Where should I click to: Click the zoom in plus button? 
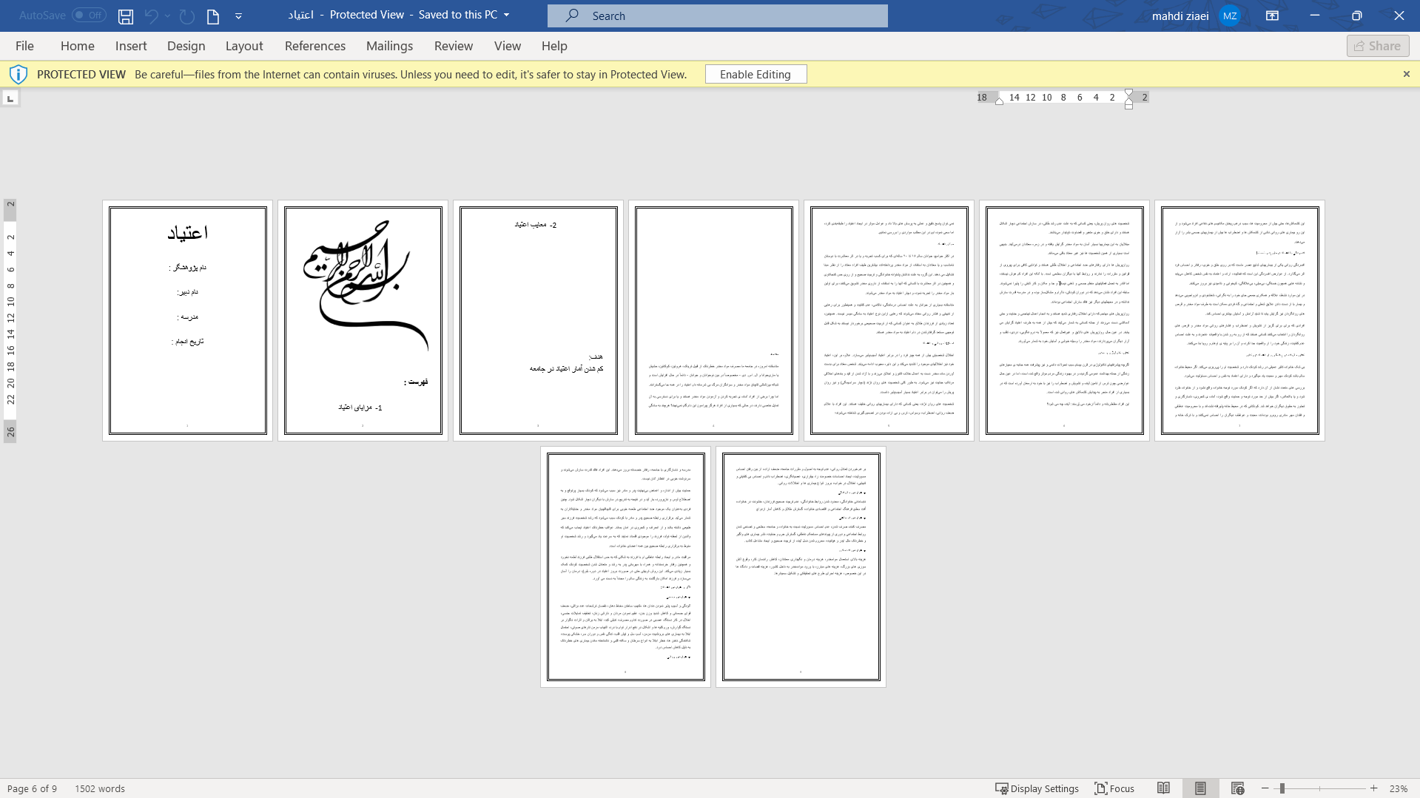pos(1374,788)
